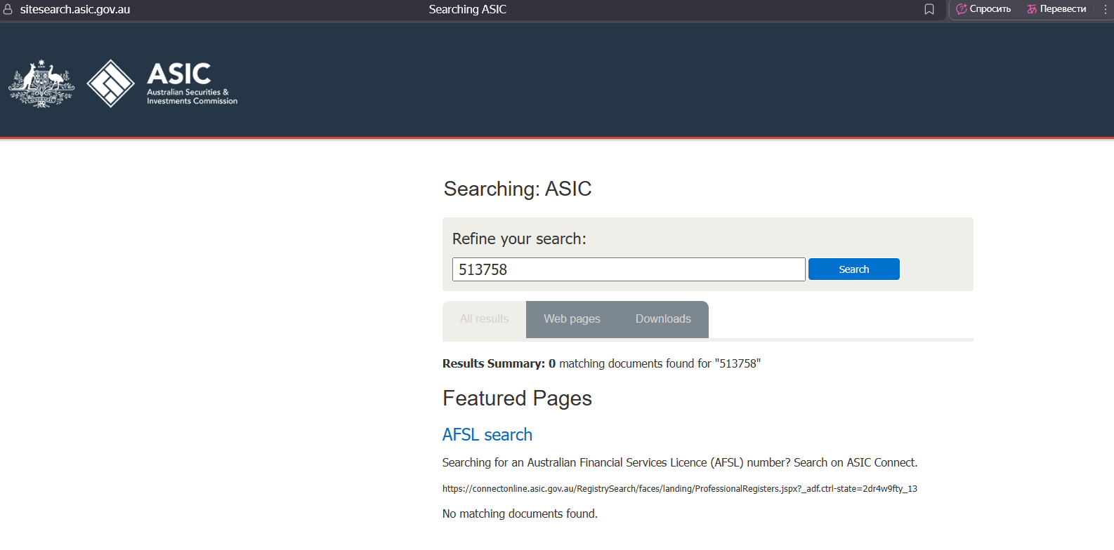Click the 'No matching documents found.' text
Viewport: 1114px width, 550px height.
click(x=520, y=514)
